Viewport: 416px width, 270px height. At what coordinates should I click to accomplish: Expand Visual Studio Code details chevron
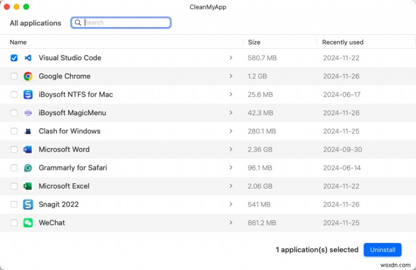[231, 58]
